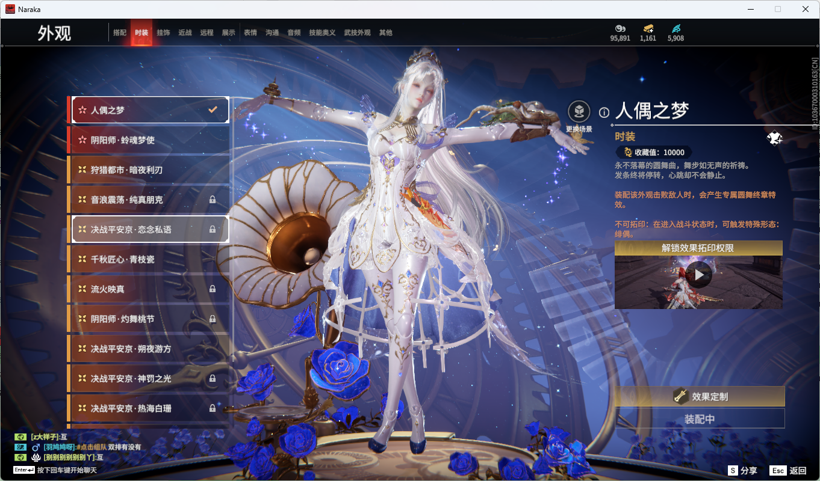820x481 pixels.
Task: Click the male symbol icon beside 羽鸠鸠呀
Action: [36, 447]
